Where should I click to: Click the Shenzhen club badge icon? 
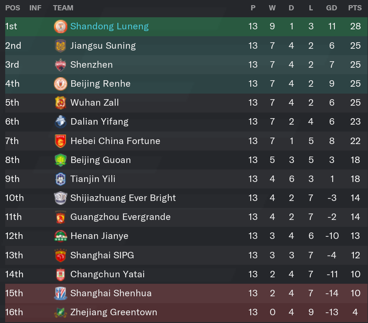60,65
